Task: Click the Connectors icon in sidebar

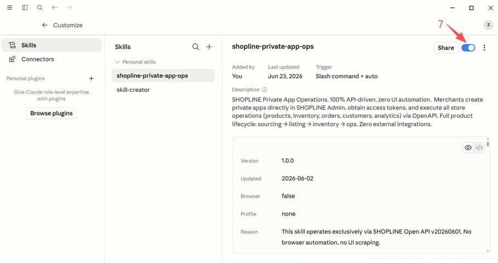Action: click(x=12, y=59)
